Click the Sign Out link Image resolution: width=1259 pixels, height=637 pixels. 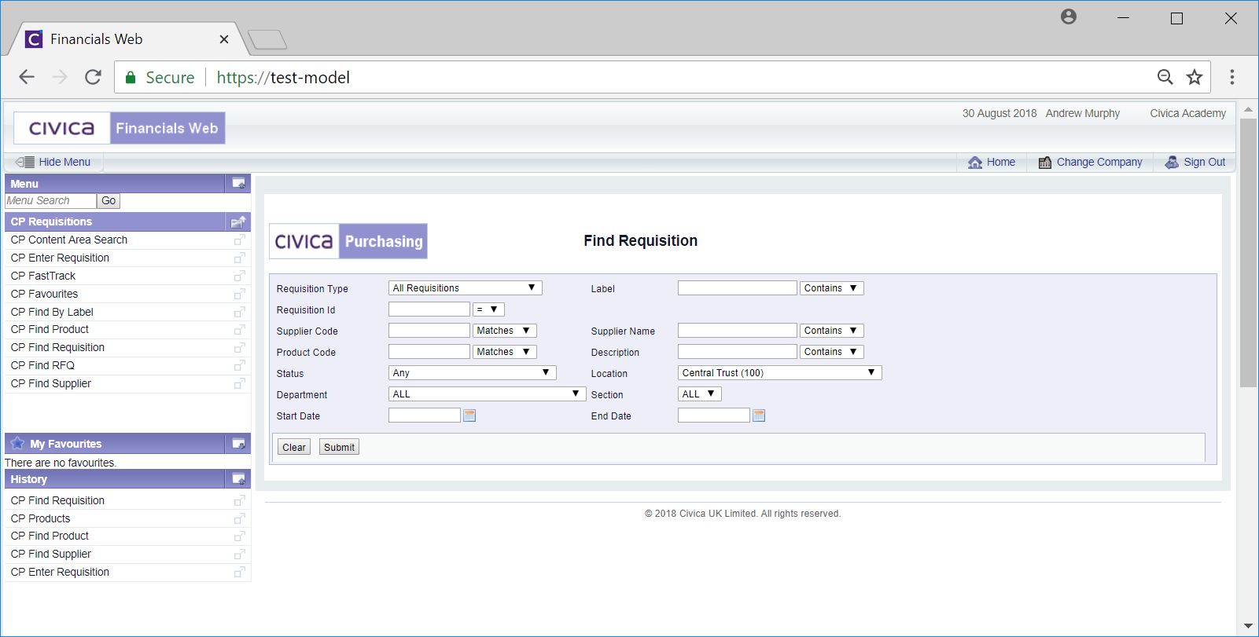pyautogui.click(x=1204, y=163)
